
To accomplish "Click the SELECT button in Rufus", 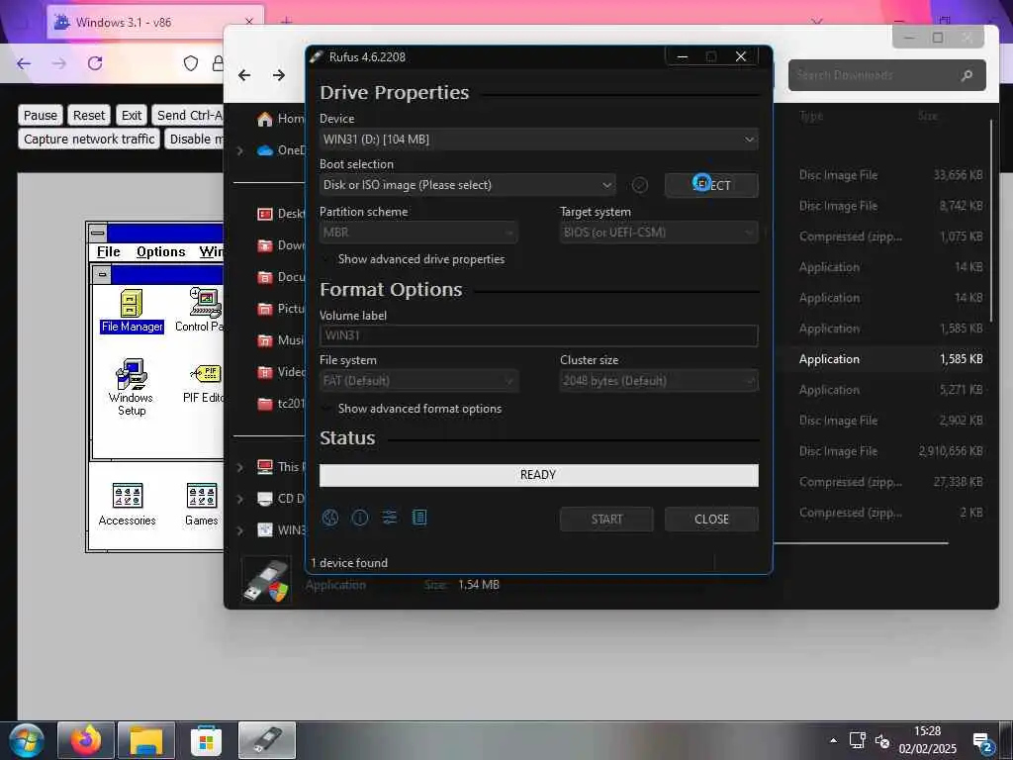I will [x=711, y=185].
